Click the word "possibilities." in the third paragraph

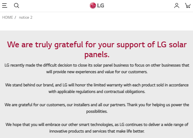click(x=97, y=111)
